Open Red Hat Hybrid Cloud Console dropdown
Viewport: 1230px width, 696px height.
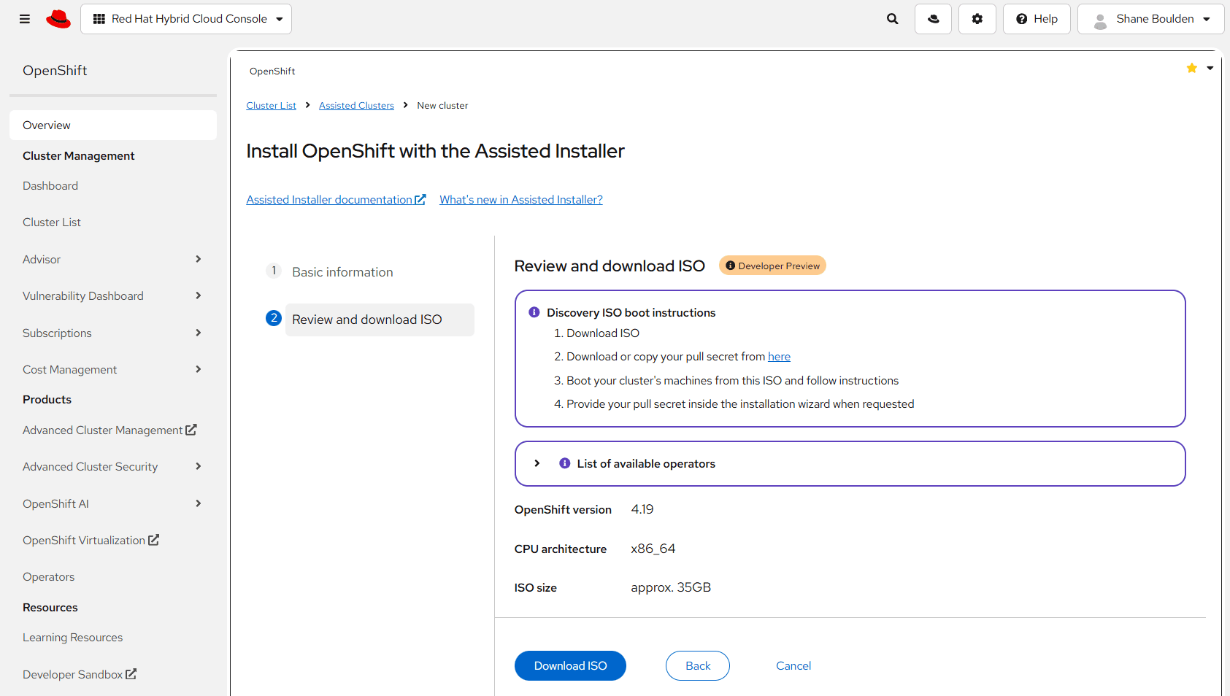[186, 19]
